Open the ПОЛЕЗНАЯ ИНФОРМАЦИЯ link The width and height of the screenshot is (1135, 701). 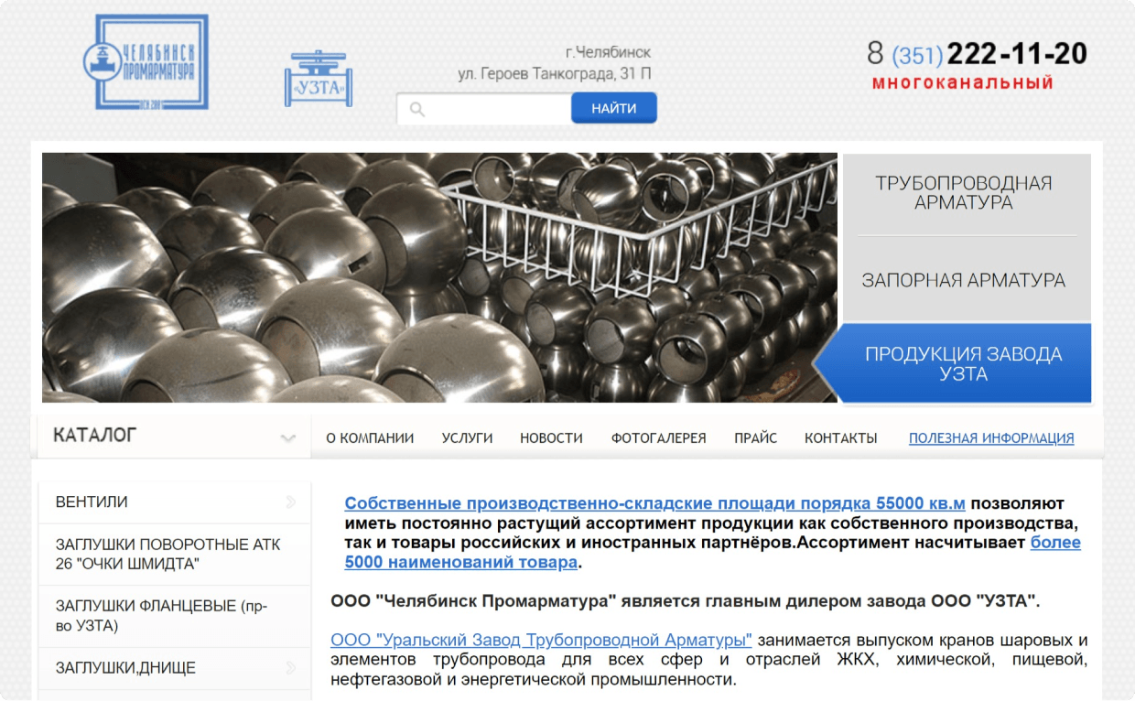991,438
